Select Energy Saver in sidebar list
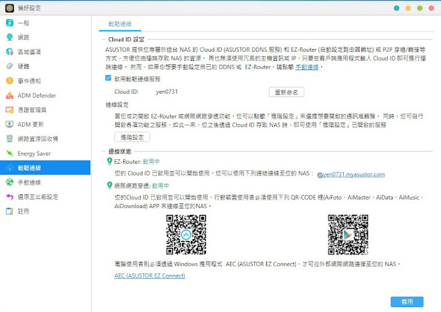441x312 pixels. 45,153
